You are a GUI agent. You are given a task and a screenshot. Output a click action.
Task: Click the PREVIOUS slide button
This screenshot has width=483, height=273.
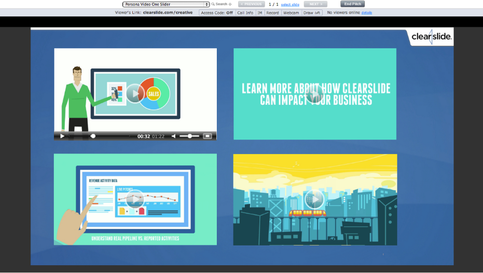[251, 4]
